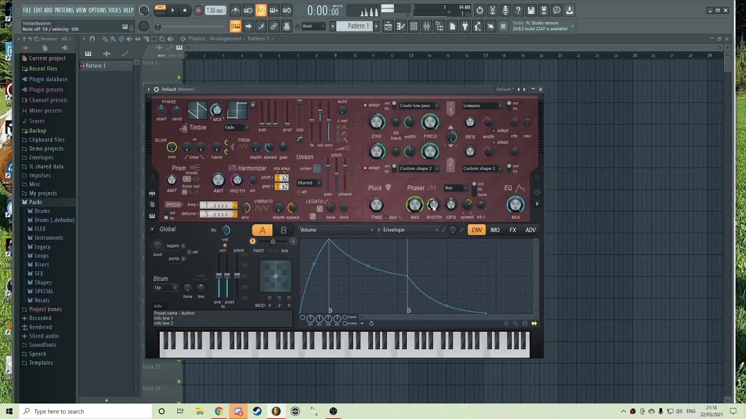
Task: Open Plugin database in browser
Action: (x=48, y=79)
